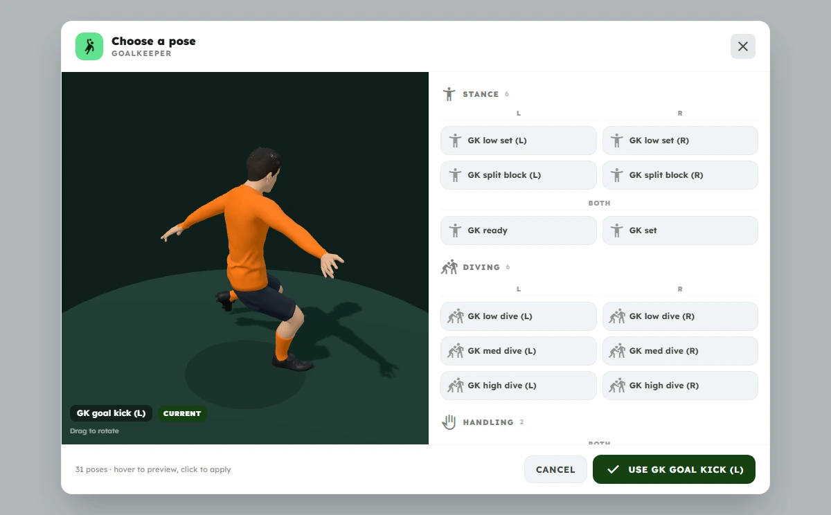
Task: Click the 'Drag to rotate' hint text
Action: pos(94,431)
